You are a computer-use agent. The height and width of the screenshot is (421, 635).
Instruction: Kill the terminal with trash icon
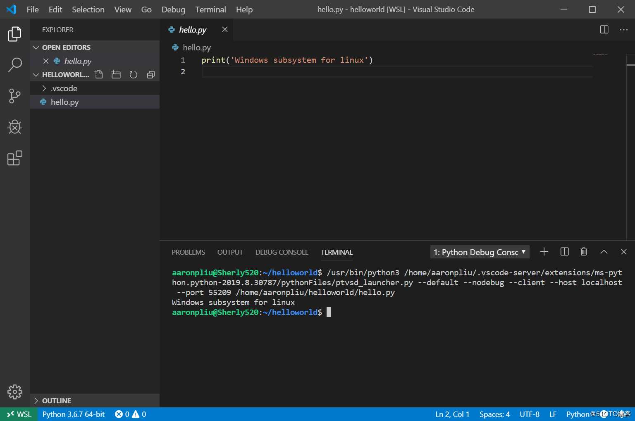[584, 252]
